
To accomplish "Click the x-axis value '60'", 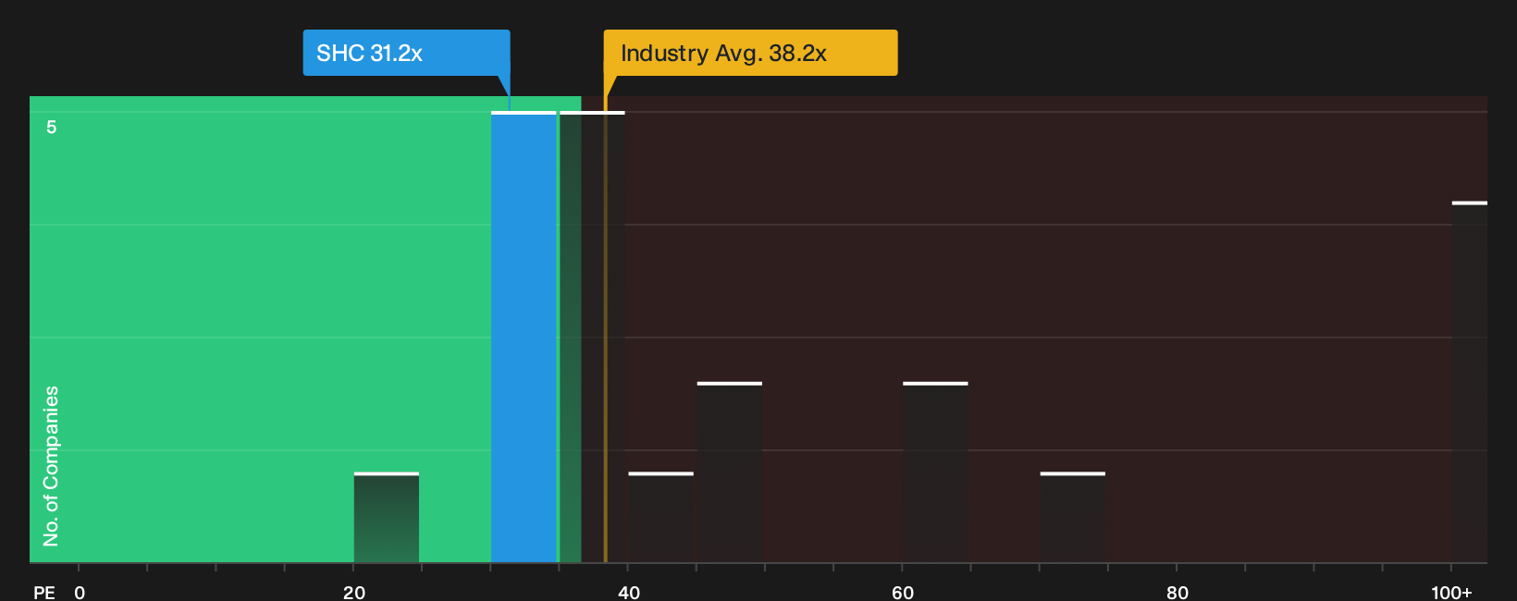I will pyautogui.click(x=903, y=592).
